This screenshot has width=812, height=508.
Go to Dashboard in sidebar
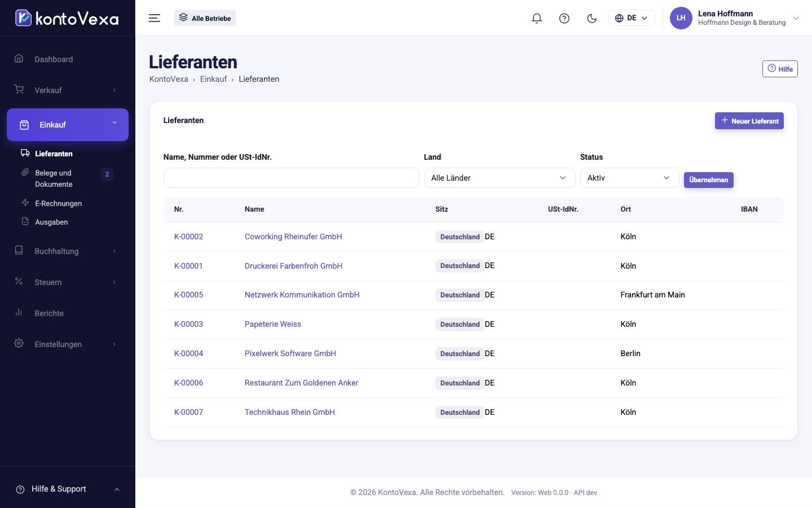68,59
